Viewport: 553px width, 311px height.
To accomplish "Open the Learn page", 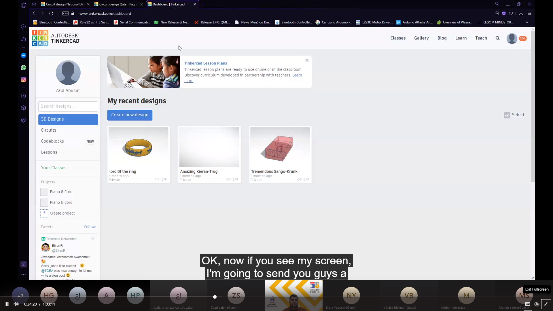I will coord(461,38).
